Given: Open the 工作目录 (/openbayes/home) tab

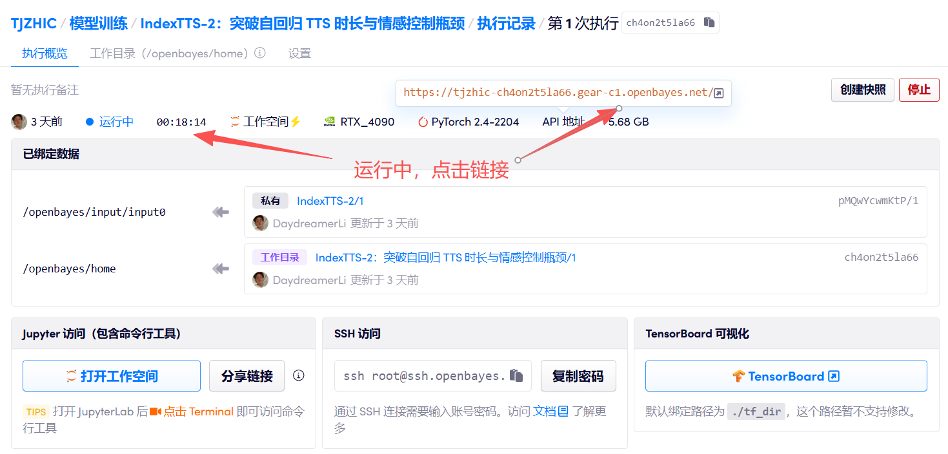Looking at the screenshot, I should click(x=169, y=53).
